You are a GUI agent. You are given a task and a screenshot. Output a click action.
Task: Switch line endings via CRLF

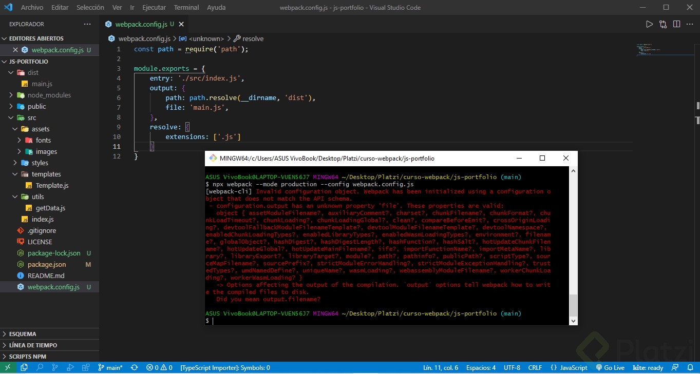tap(535, 367)
